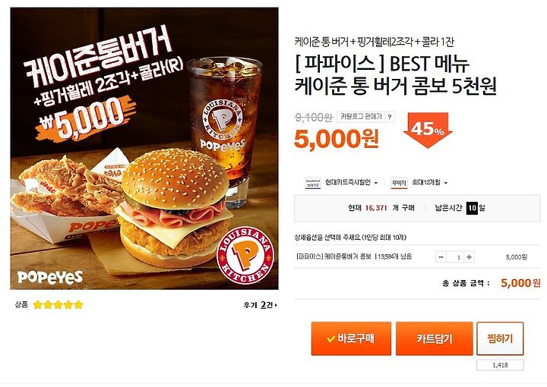Open the 카탈로그 판매가 info label

(361, 117)
